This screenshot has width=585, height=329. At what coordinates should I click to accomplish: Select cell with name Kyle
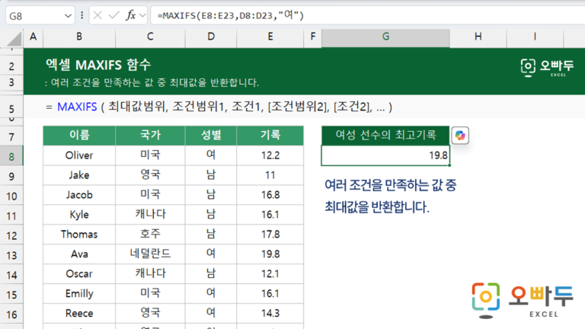point(79,215)
